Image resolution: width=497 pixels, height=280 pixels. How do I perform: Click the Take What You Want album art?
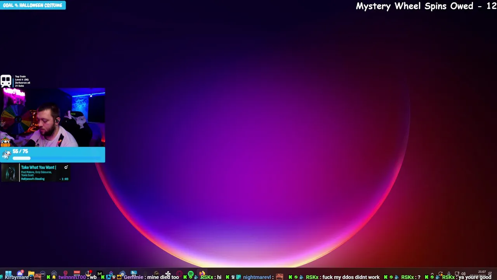[10, 173]
